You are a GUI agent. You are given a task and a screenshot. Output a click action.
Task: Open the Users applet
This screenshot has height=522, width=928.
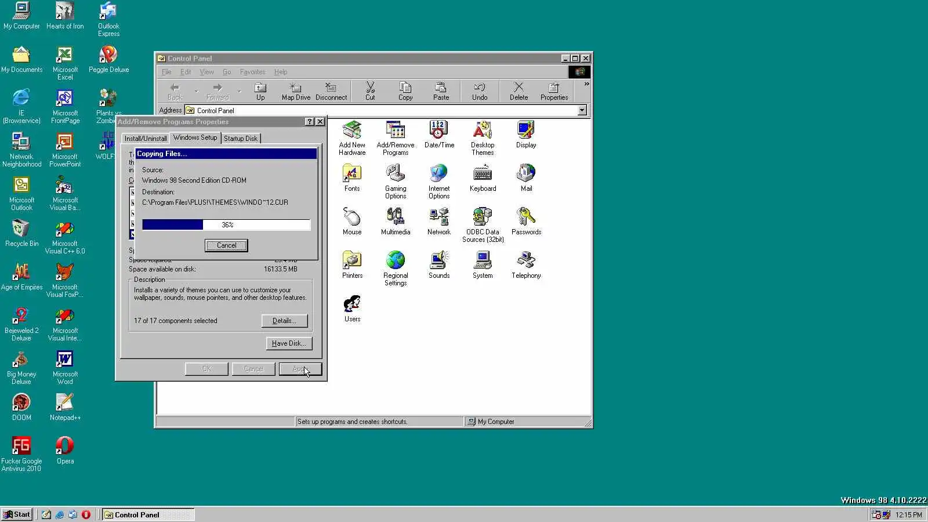352,309
